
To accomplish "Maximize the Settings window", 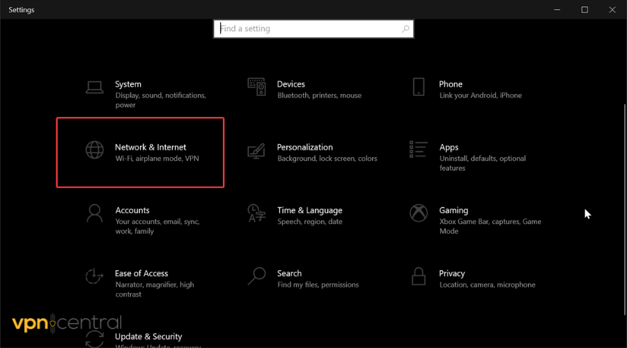I will 585,10.
